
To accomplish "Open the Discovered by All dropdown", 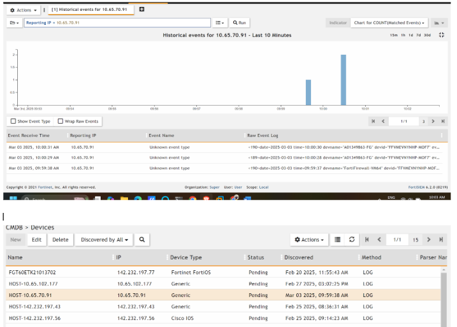I will point(104,240).
